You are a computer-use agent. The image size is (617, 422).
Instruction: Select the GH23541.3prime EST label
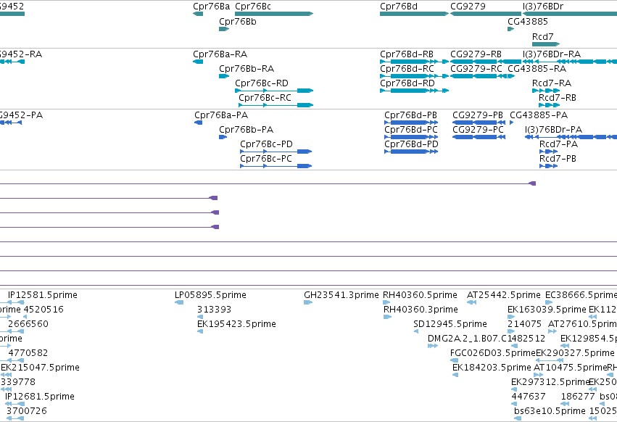coord(341,295)
